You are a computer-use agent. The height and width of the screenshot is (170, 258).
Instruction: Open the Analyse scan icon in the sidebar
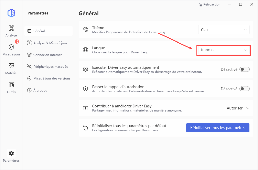[x=11, y=28]
